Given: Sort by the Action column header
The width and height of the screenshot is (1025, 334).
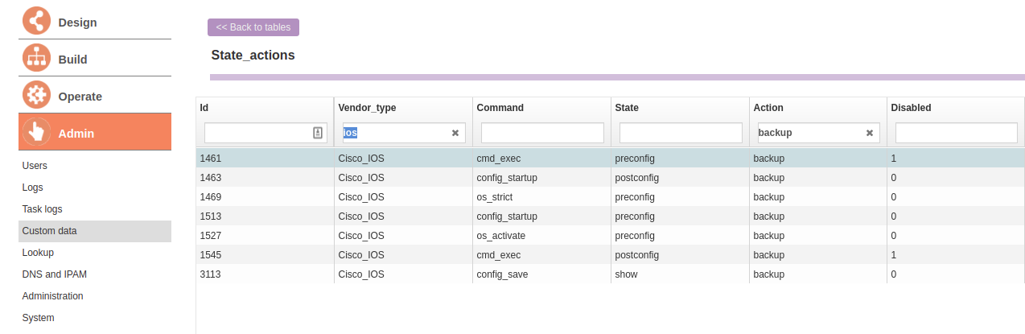Looking at the screenshot, I should tap(768, 108).
